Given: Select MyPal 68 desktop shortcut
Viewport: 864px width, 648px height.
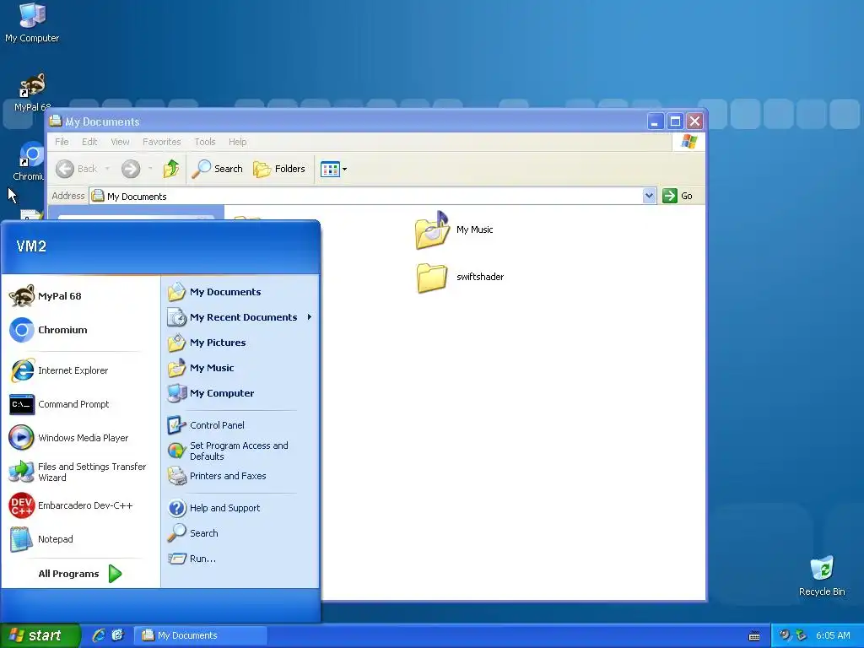Looking at the screenshot, I should click(x=32, y=92).
